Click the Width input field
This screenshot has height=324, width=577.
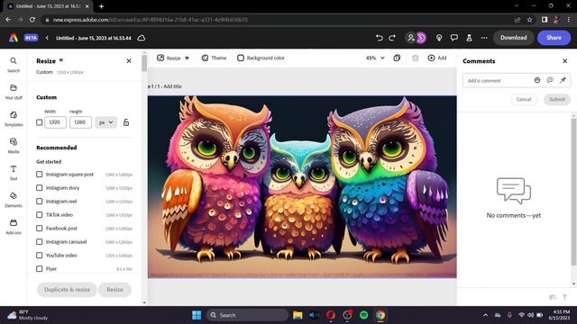(55, 122)
